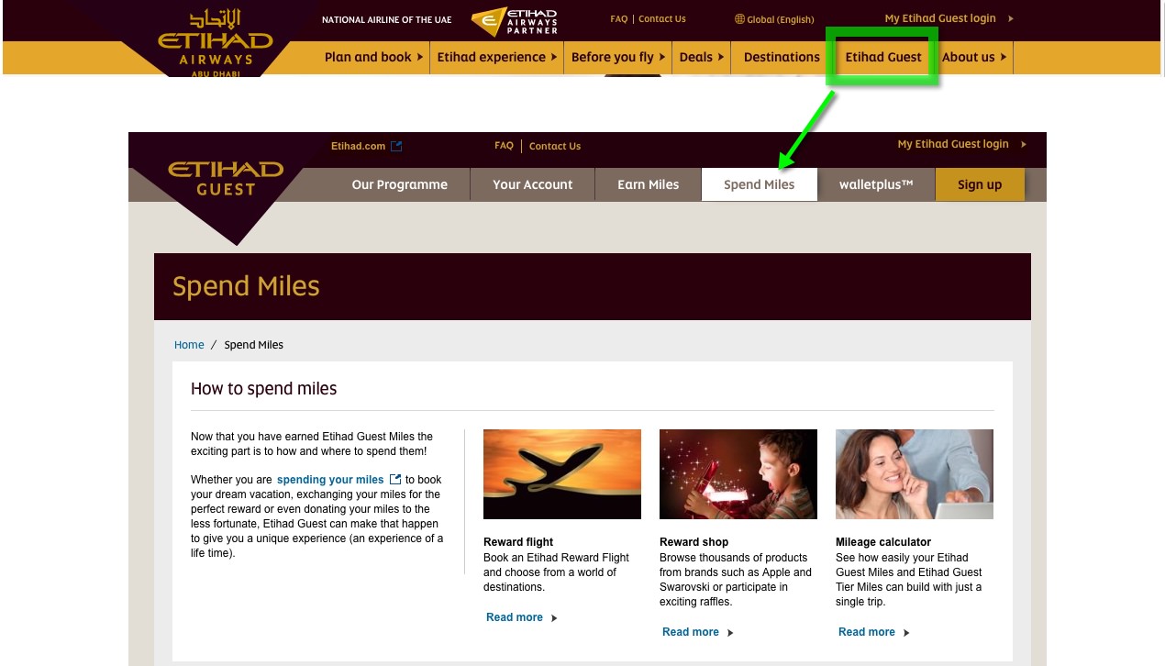The height and width of the screenshot is (666, 1165).
Task: Click the National Airline of the UAE text
Action: point(387,19)
